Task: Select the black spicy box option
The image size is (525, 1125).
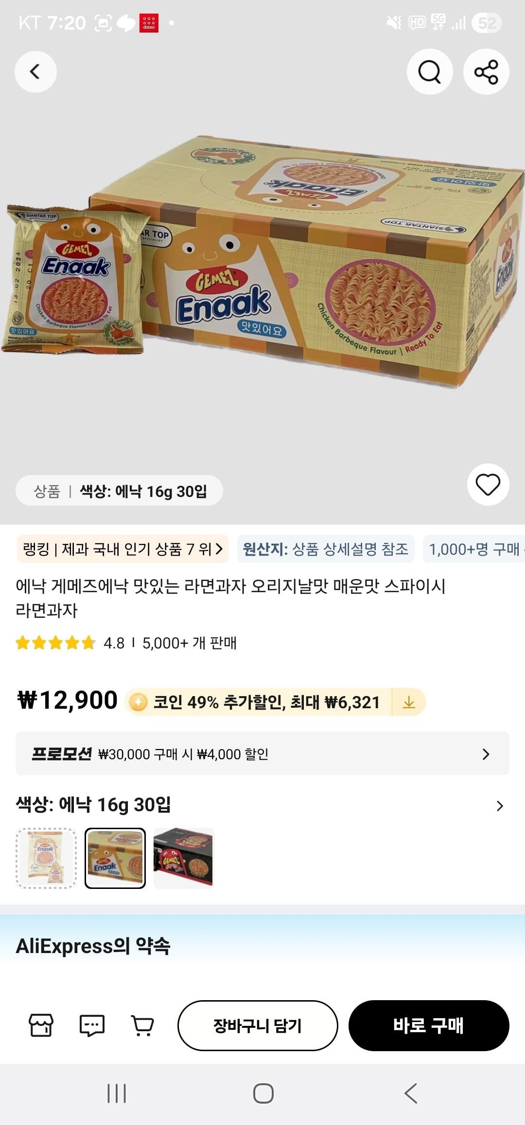Action: click(184, 858)
